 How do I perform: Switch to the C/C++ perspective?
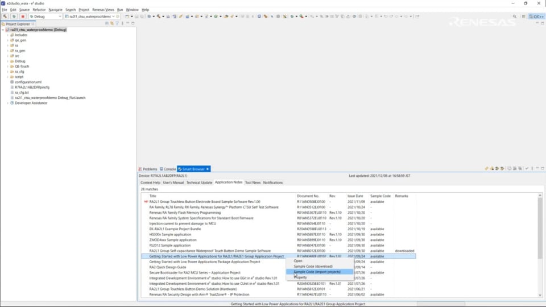[x=536, y=16]
